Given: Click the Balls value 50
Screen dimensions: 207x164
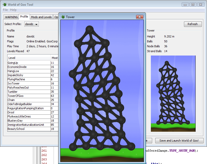Looking at the screenshot, I should coord(166,41).
